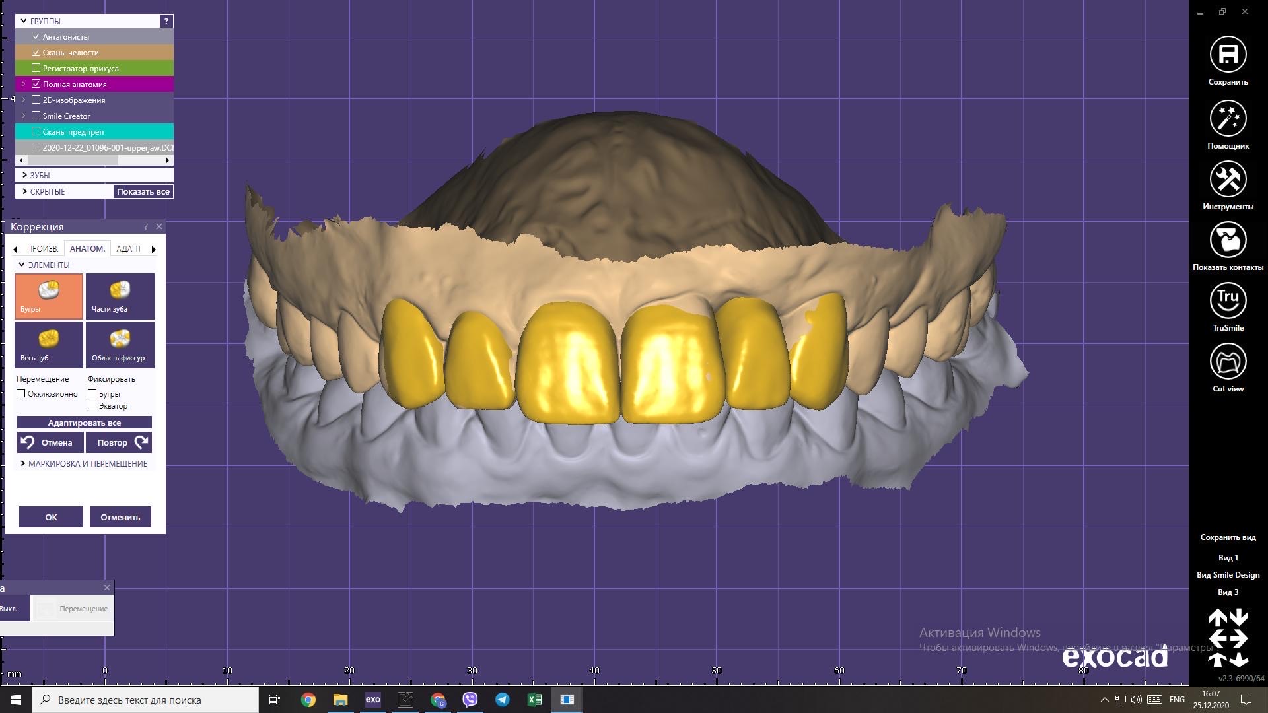Expand МАРКИРОВКА И ПЕРЕМЕЩЕНИЕ section
Viewport: 1268px width, 713px height.
click(x=23, y=463)
